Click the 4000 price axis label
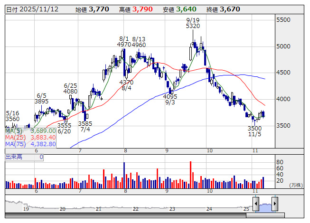The width and height of the screenshot is (310, 223). click(283, 99)
